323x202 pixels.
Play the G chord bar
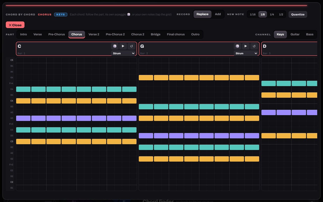(x=246, y=46)
